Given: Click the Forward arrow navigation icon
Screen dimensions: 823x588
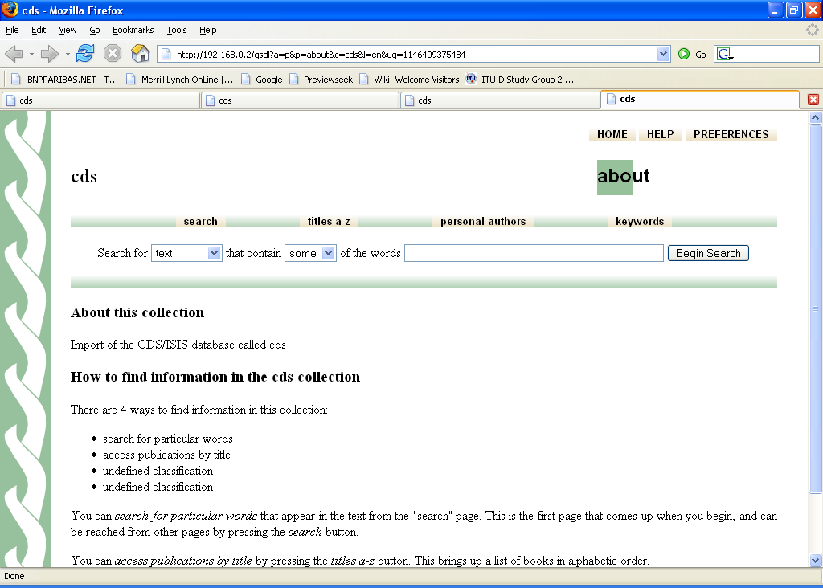Looking at the screenshot, I should coord(50,55).
